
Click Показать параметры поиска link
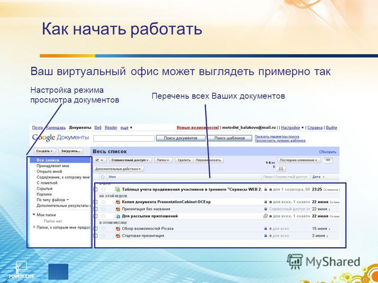click(277, 136)
